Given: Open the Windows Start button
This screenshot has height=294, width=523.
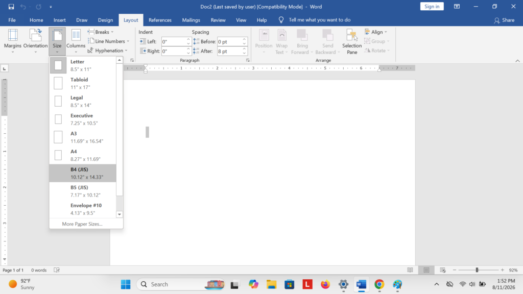Looking at the screenshot, I should tap(126, 284).
